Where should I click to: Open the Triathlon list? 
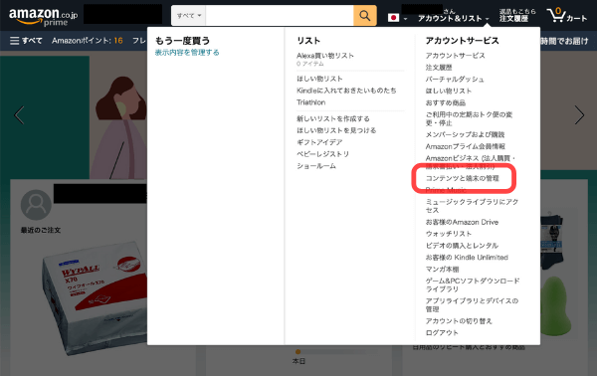(311, 102)
